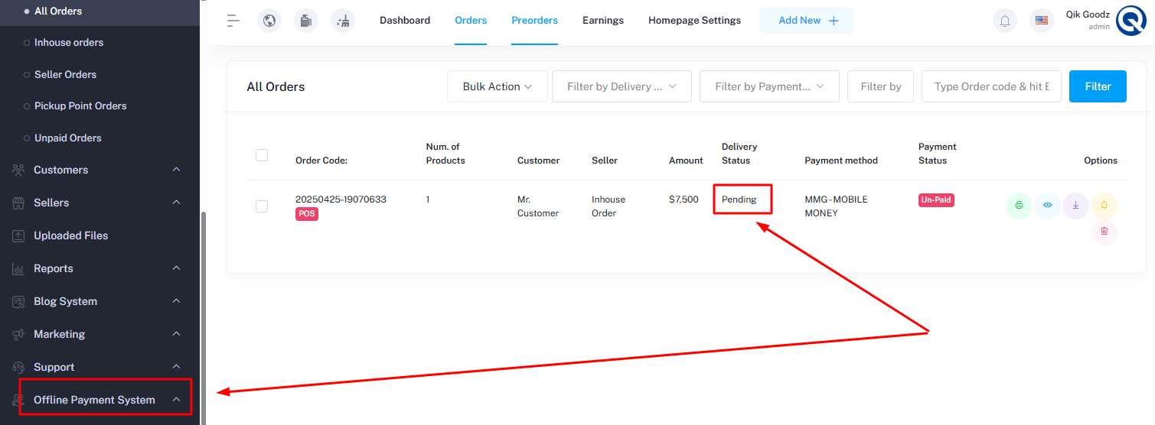Open Filter by Payment status dropdown

coord(769,86)
